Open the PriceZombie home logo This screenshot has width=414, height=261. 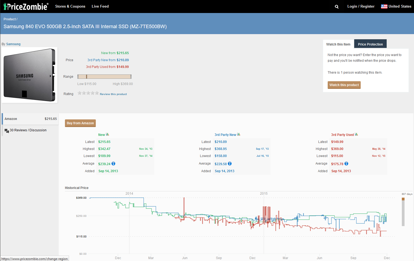pyautogui.click(x=26, y=6)
